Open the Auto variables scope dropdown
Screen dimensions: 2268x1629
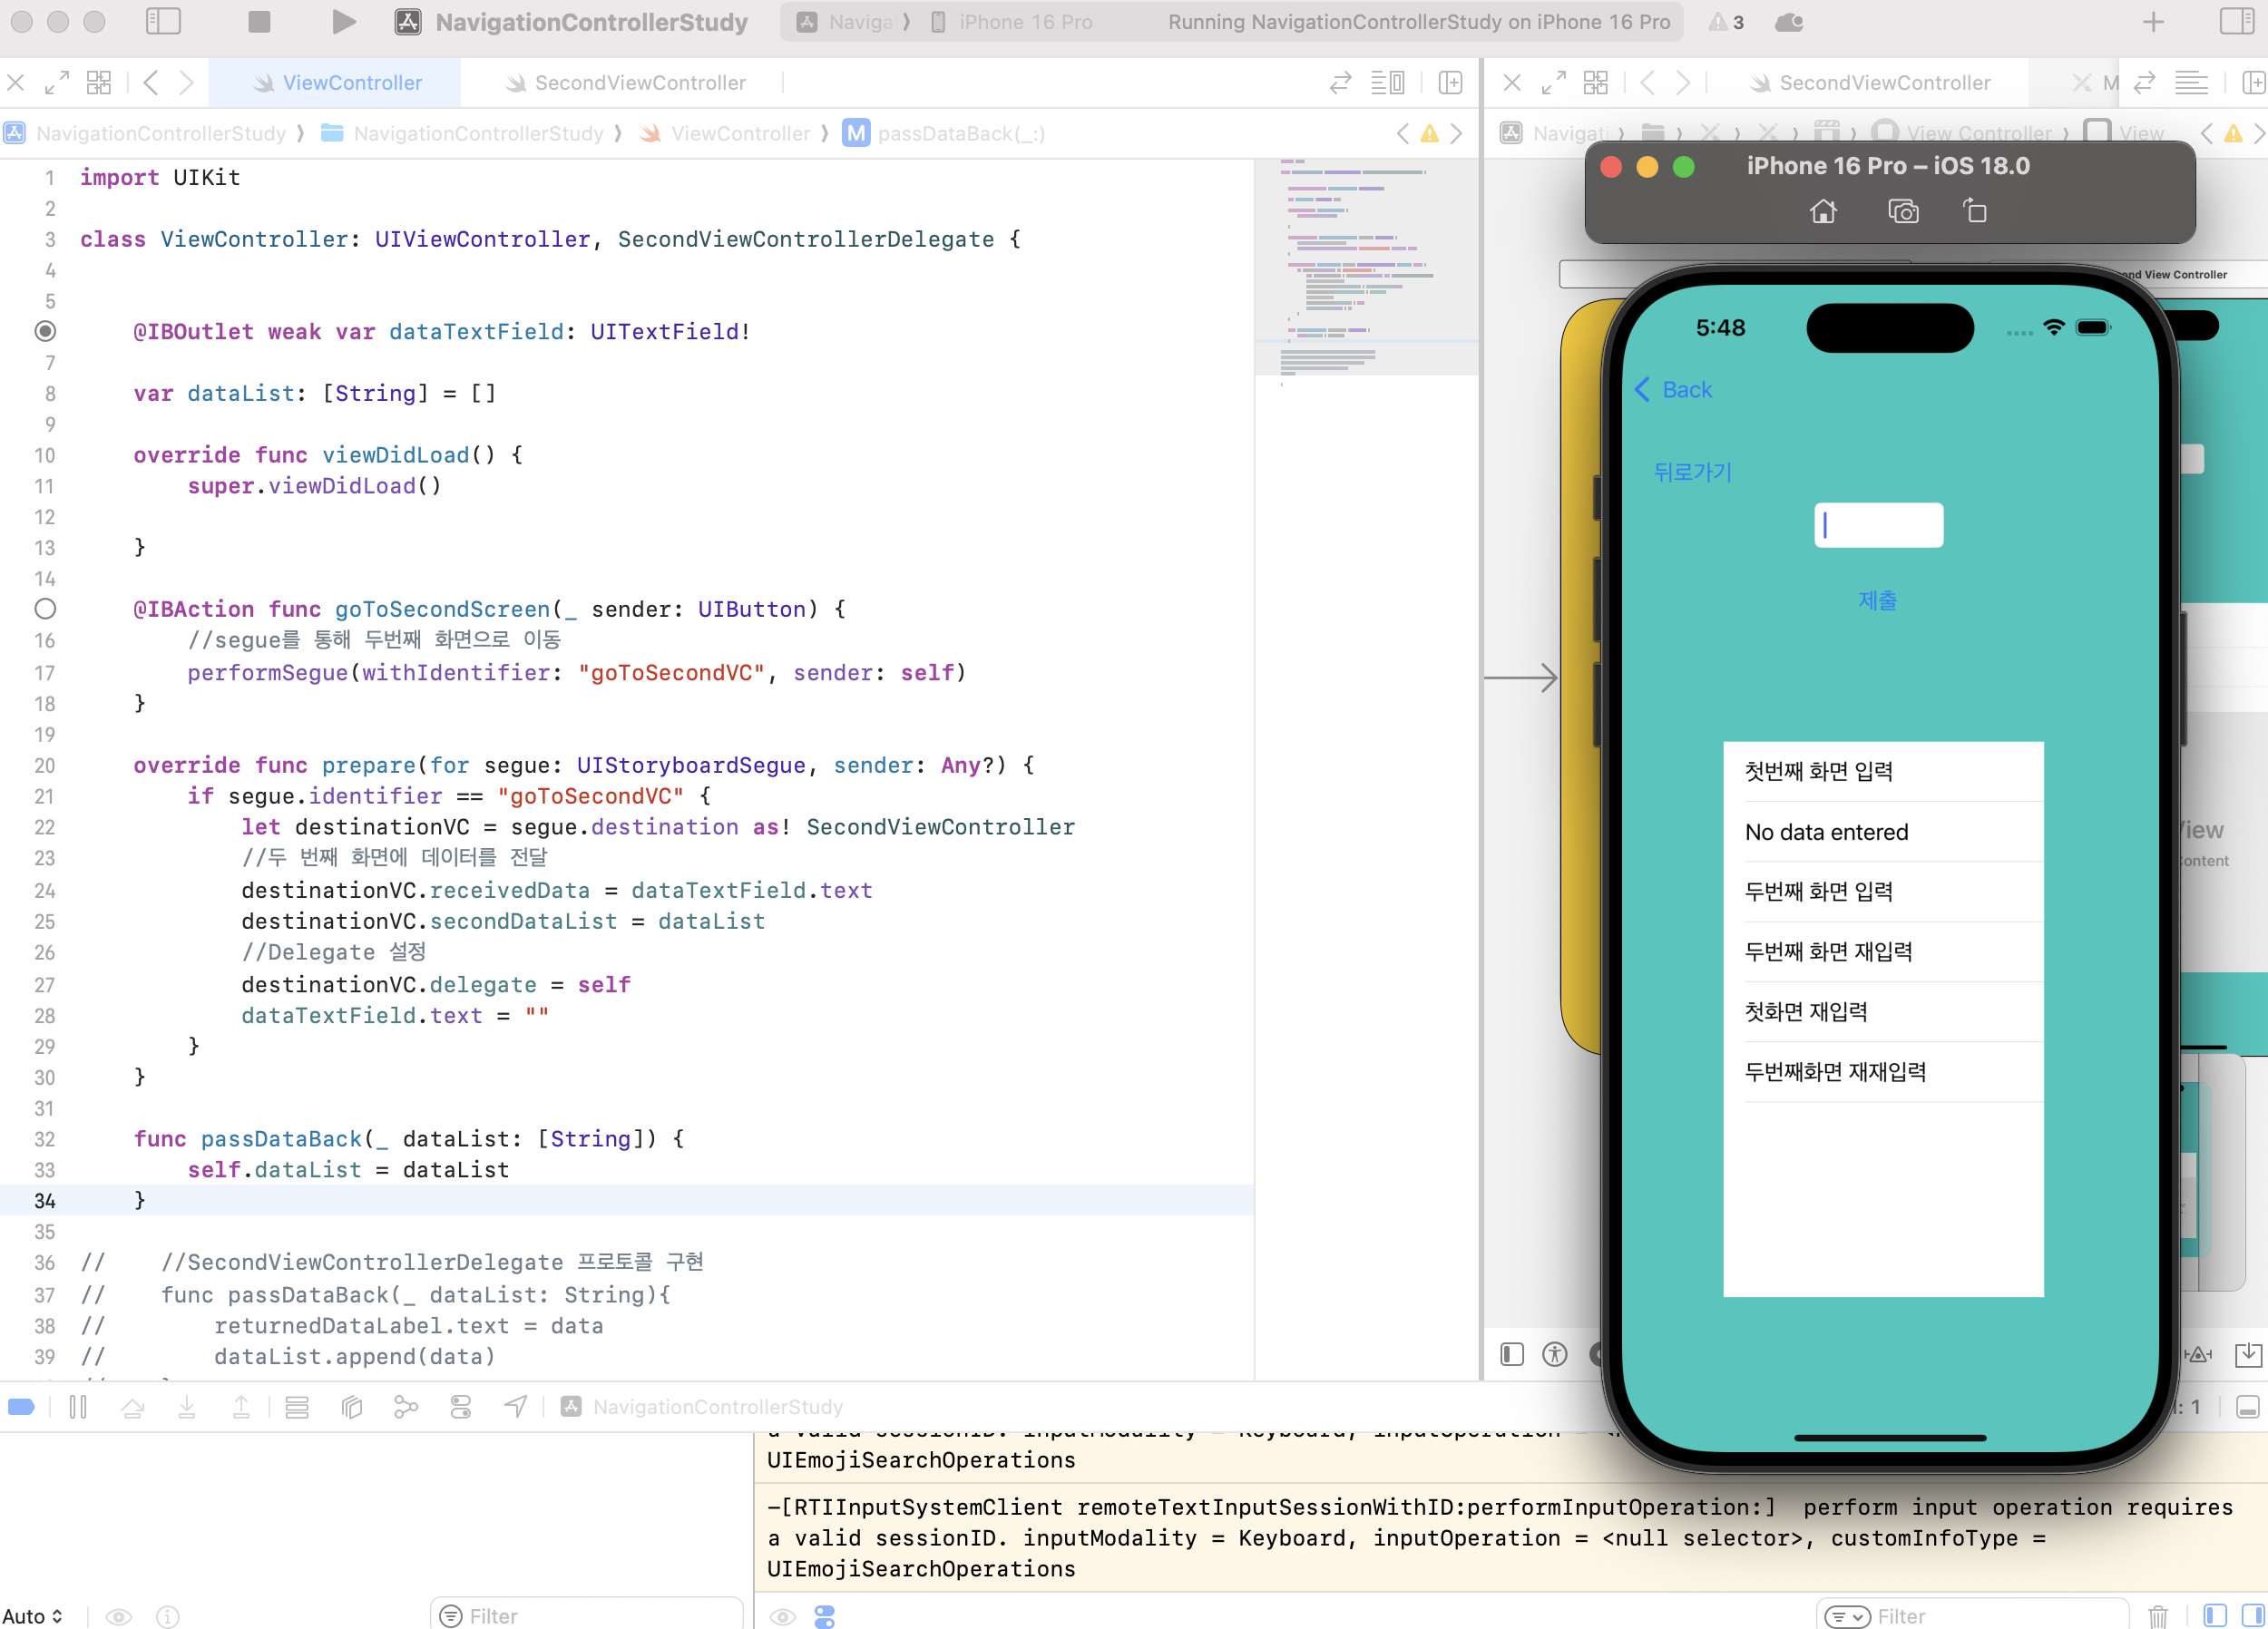point(33,1615)
